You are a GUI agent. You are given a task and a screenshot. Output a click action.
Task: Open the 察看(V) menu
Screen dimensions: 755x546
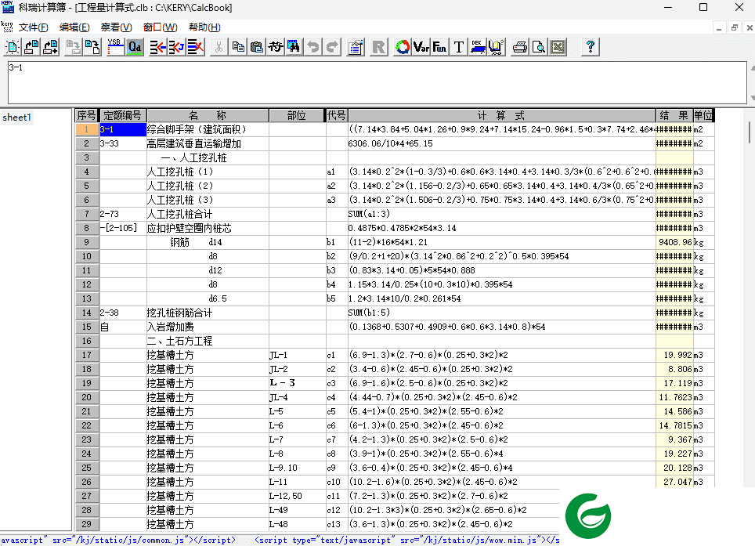coord(116,27)
